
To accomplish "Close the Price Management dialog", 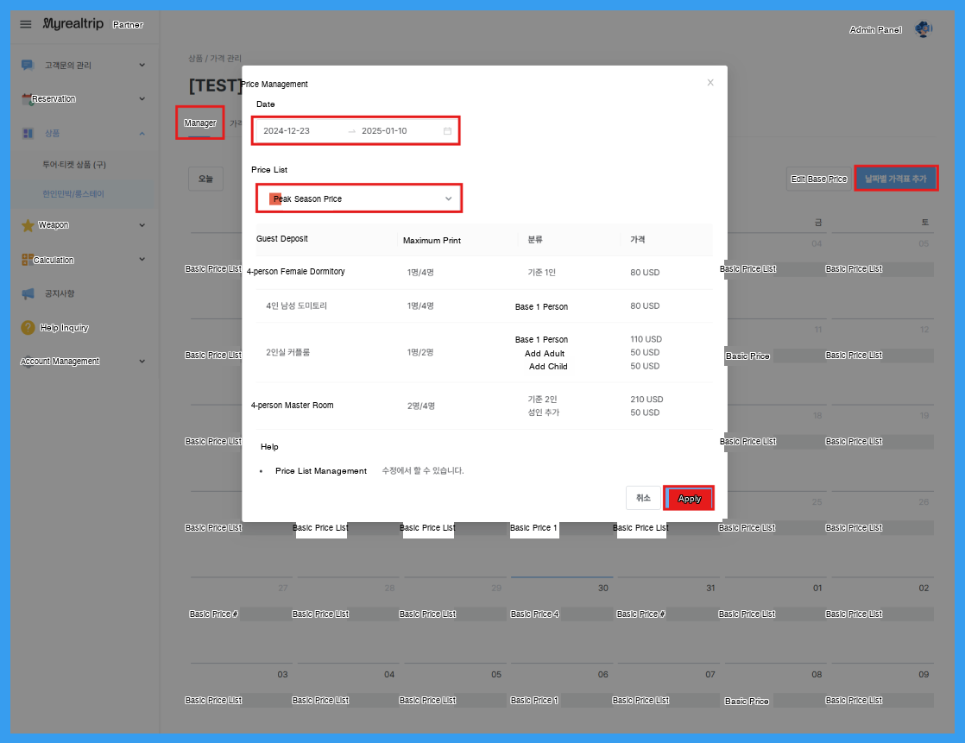I will point(710,83).
